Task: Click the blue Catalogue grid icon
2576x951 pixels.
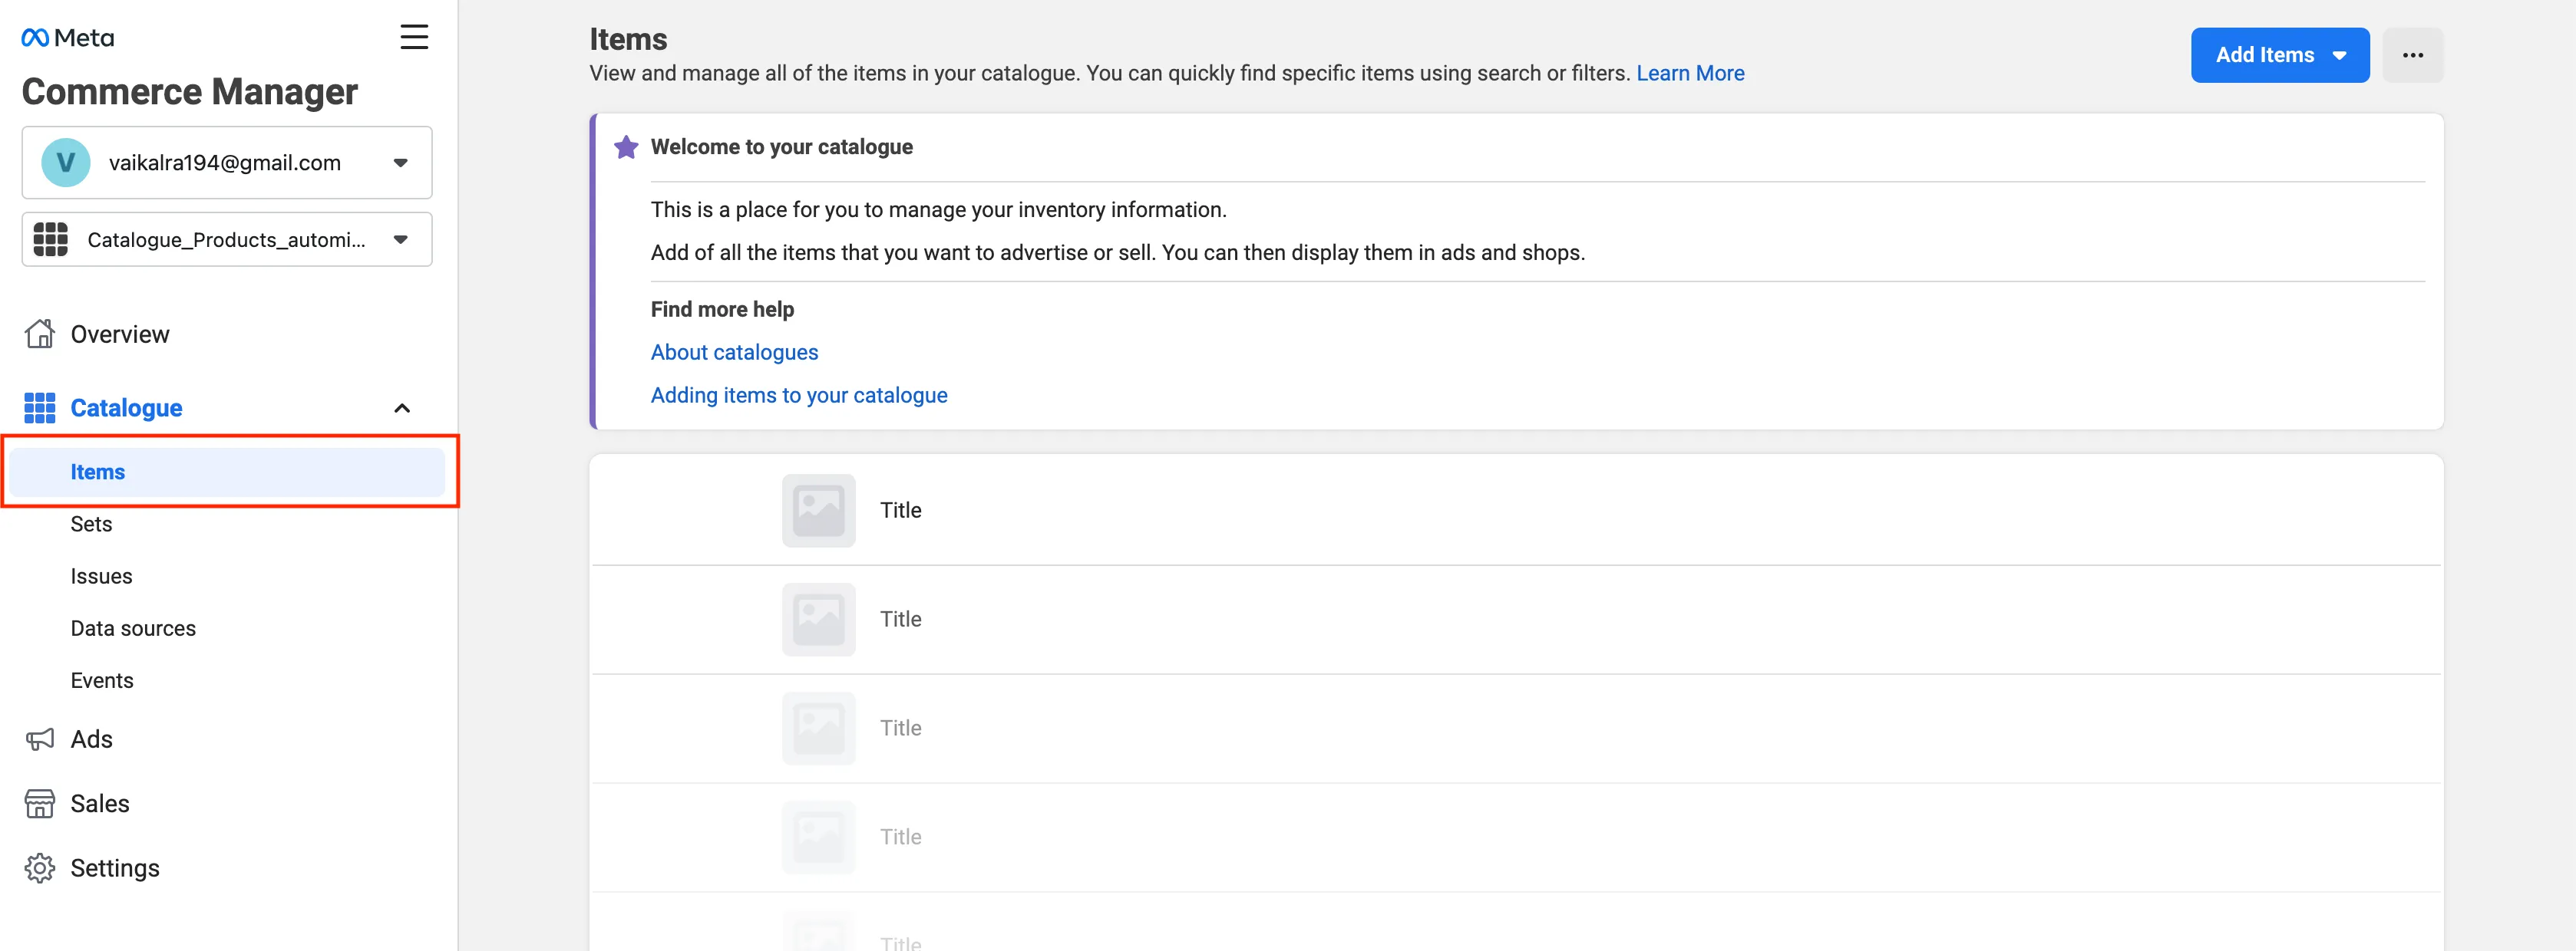Action: point(40,407)
